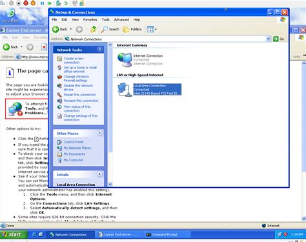Open the Help menu in Network Connections
306x242 pixels.
pos(137,19)
